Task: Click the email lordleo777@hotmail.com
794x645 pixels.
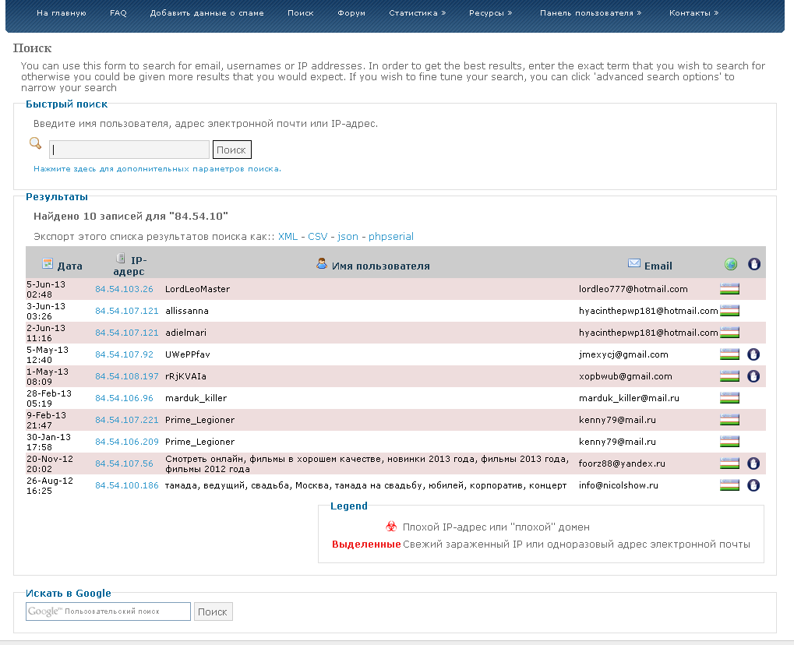Action: coord(633,289)
